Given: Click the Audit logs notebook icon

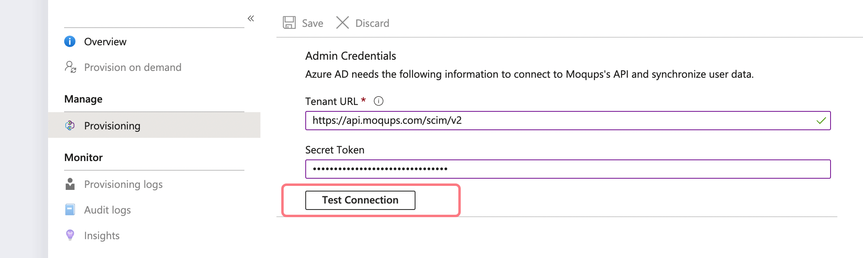Looking at the screenshot, I should 70,210.
